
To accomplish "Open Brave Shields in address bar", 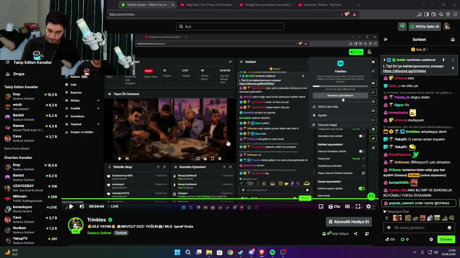I will pyautogui.click(x=346, y=14).
